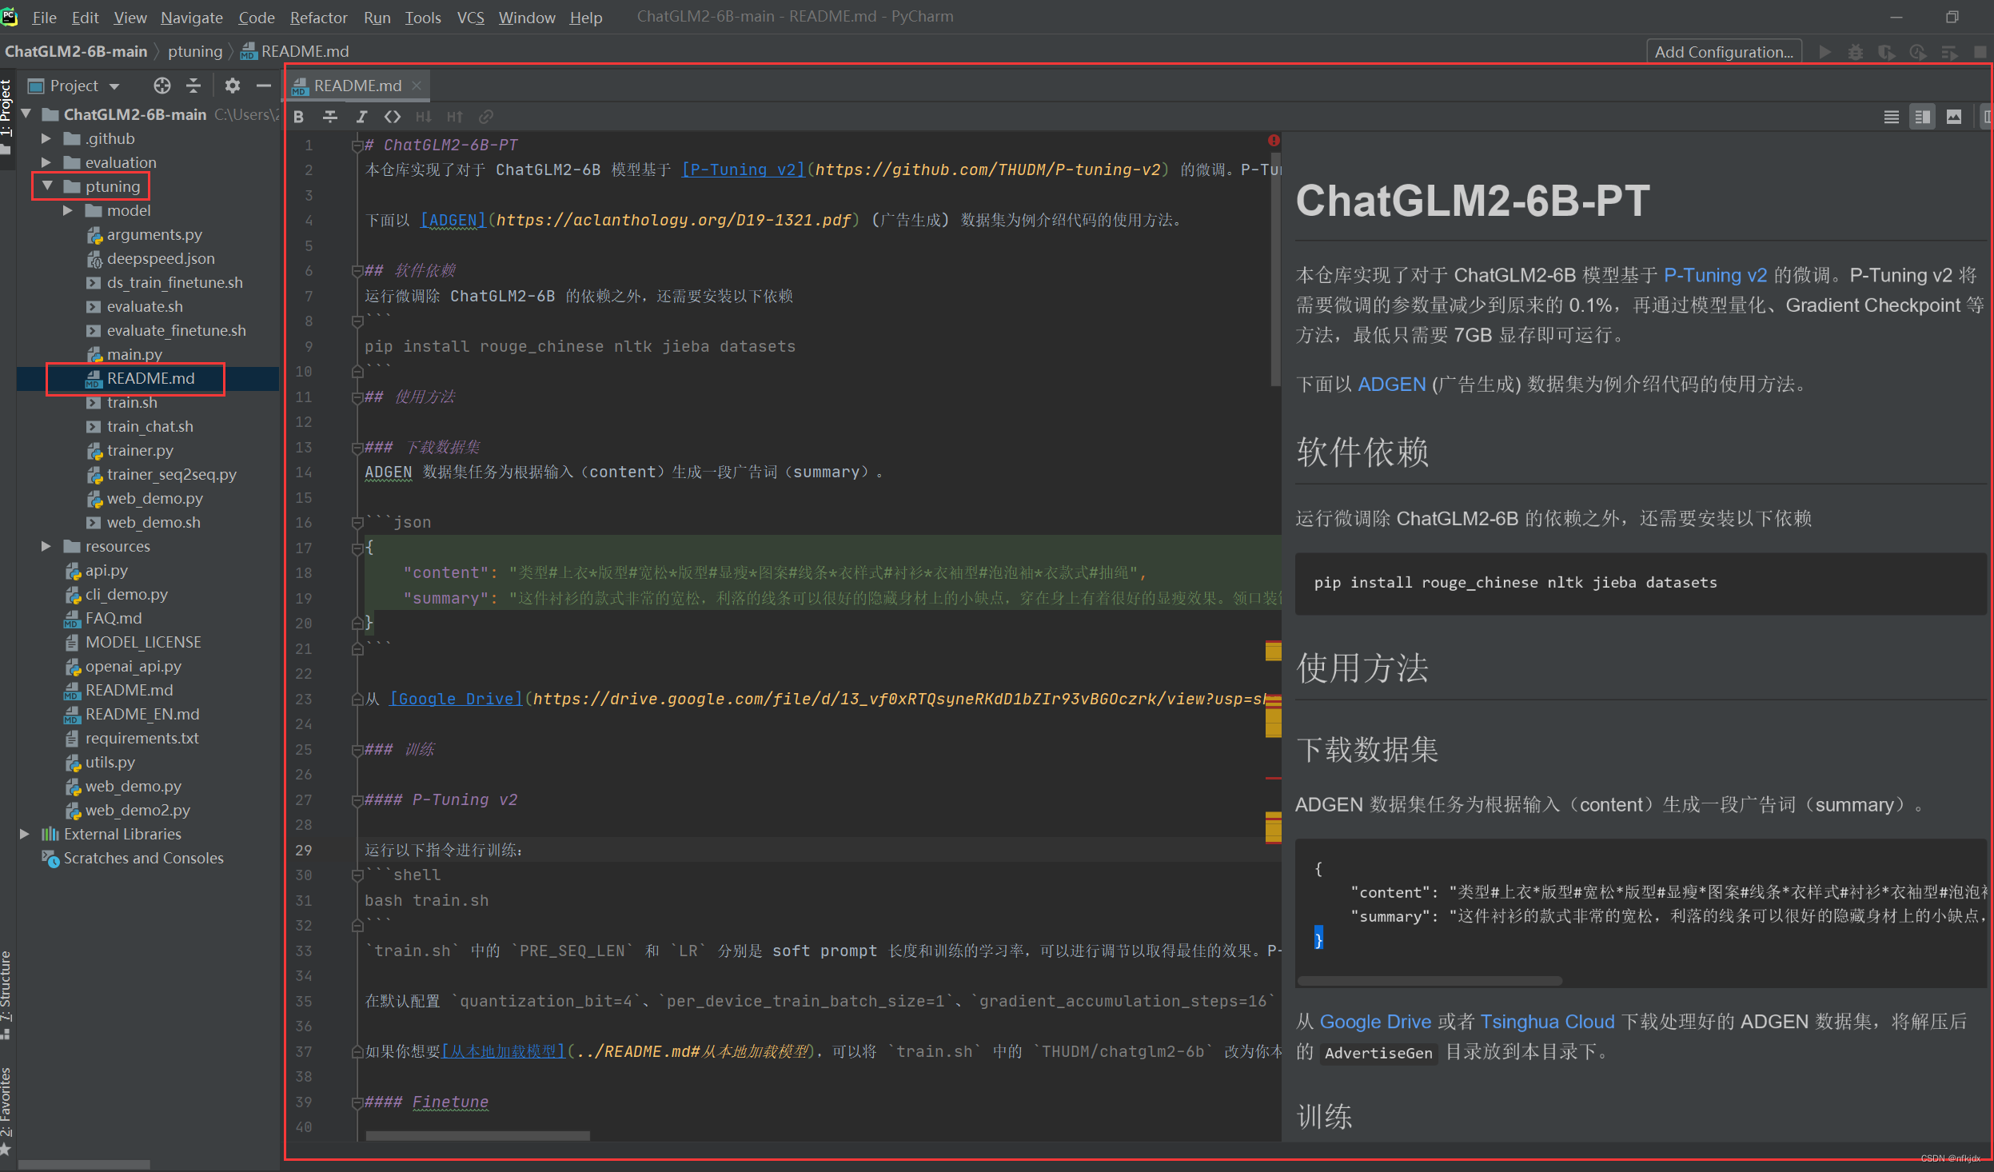Viewport: 1994px width, 1172px height.
Task: Click horizontal scrollbar under preview code block
Action: [1430, 981]
